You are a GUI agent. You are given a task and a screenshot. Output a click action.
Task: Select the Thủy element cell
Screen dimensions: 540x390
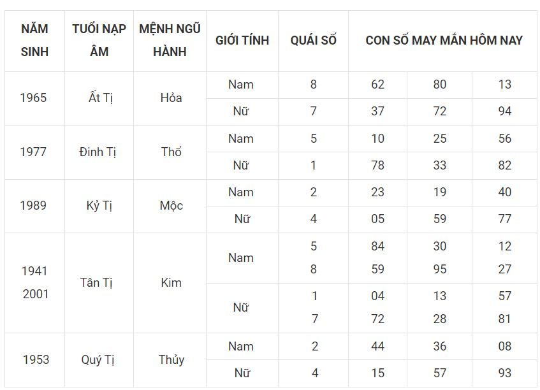[x=170, y=359]
